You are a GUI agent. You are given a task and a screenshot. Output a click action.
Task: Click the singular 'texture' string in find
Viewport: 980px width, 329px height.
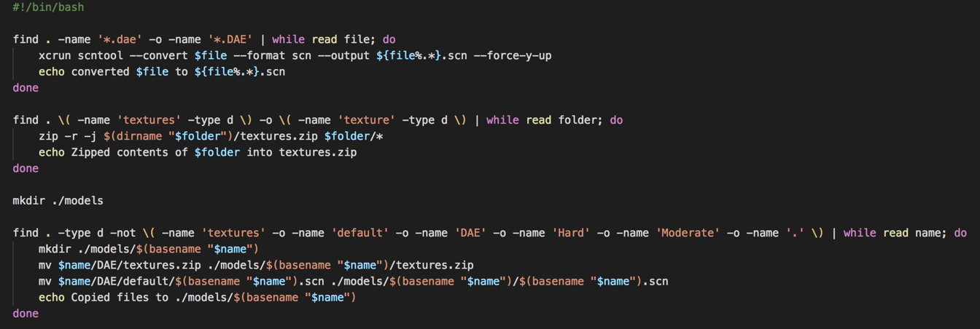(x=366, y=120)
